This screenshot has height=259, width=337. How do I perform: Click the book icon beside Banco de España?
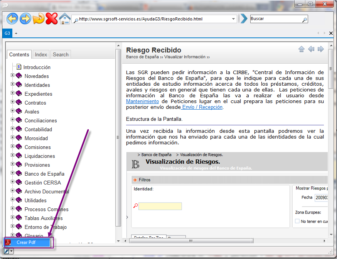19,173
